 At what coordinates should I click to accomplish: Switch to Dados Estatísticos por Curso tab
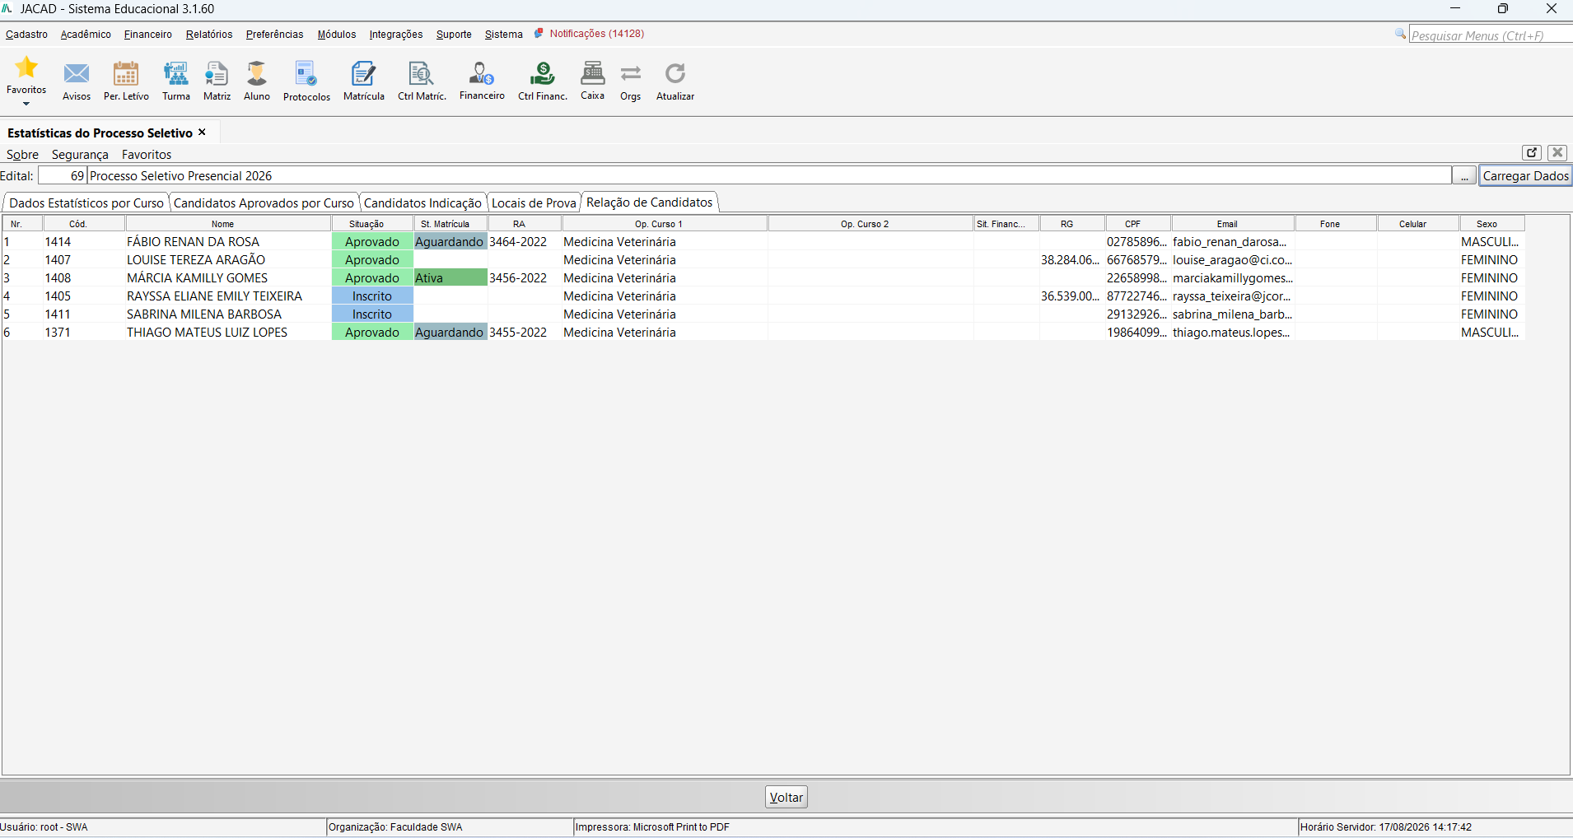click(x=86, y=203)
